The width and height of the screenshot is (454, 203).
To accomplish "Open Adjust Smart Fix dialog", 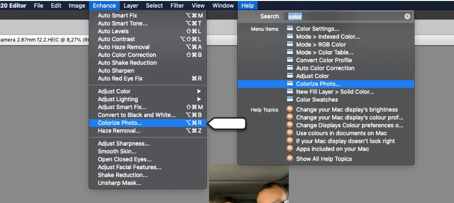I will point(148,107).
